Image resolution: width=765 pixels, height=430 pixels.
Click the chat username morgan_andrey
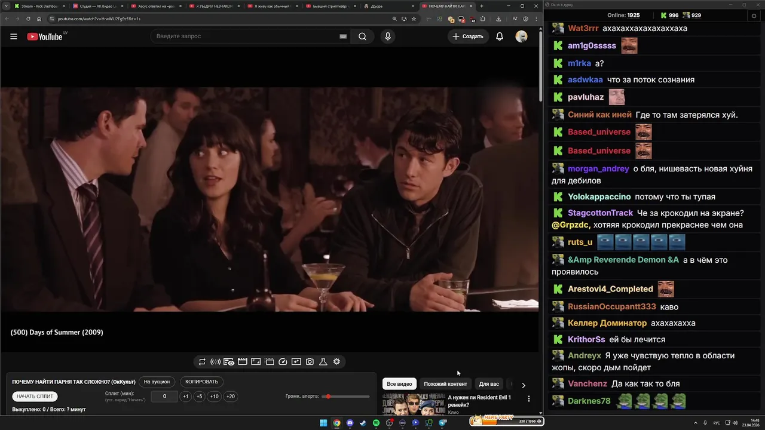click(x=598, y=169)
